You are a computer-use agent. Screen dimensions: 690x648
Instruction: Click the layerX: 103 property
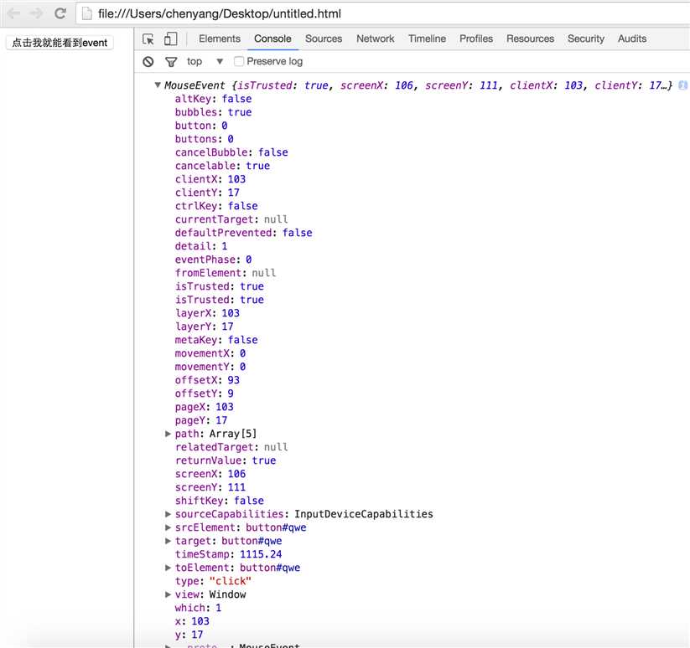(207, 313)
